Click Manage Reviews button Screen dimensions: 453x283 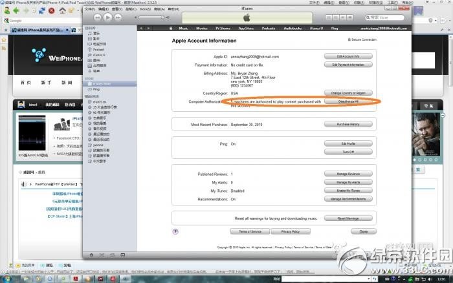(348, 174)
